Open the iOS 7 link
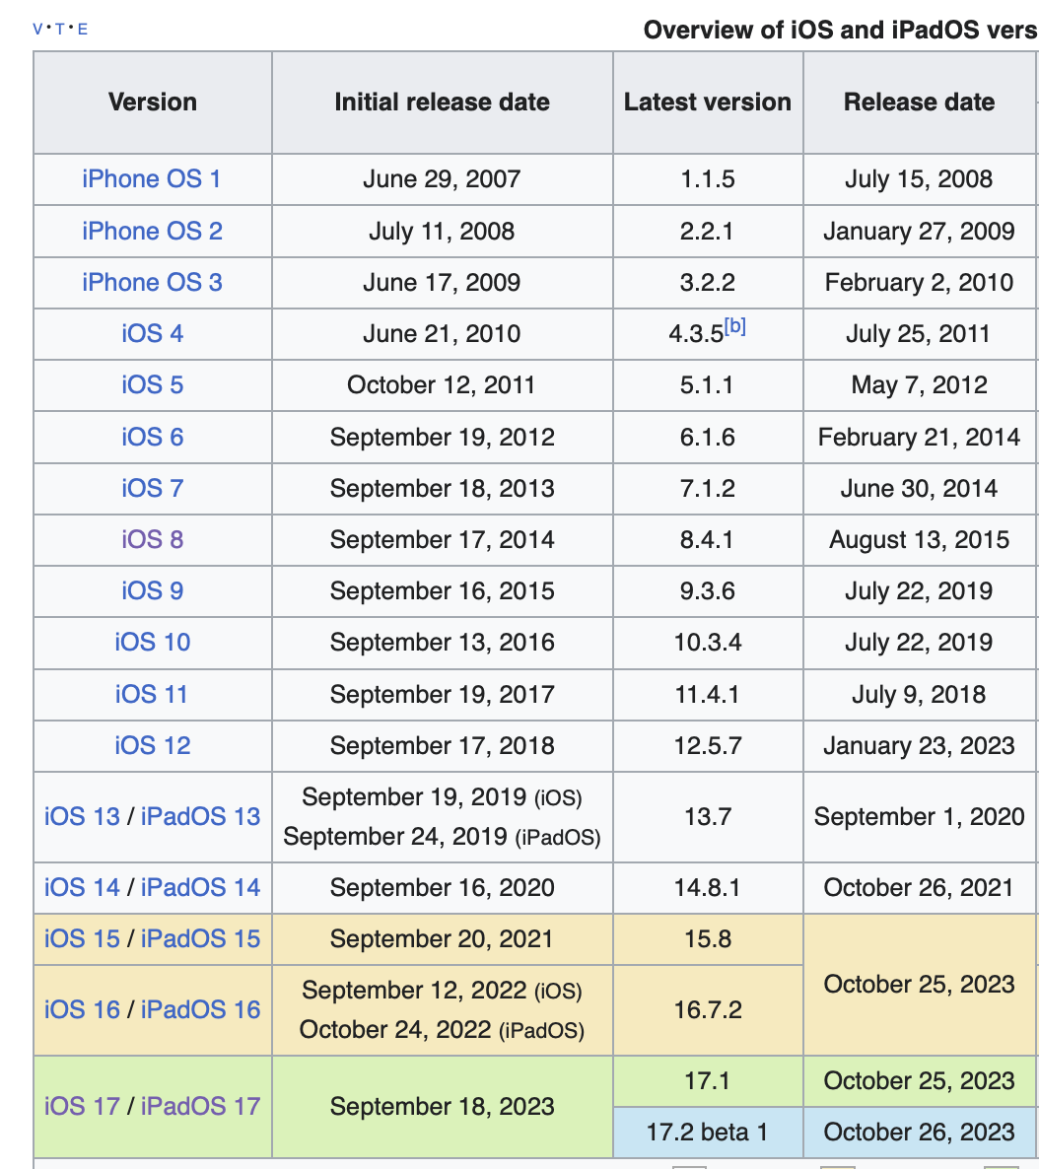This screenshot has height=1169, width=1039. coord(152,488)
